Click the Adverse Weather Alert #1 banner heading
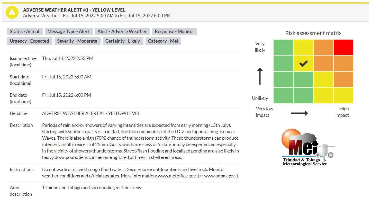This screenshot has width=371, height=198. pos(74,10)
